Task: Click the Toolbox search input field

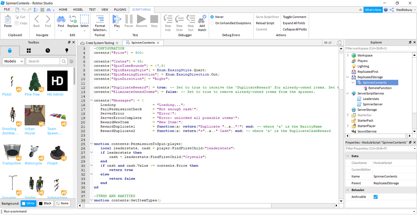Action: click(x=43, y=61)
